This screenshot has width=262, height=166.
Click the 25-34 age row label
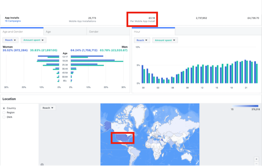[x=65, y=65]
